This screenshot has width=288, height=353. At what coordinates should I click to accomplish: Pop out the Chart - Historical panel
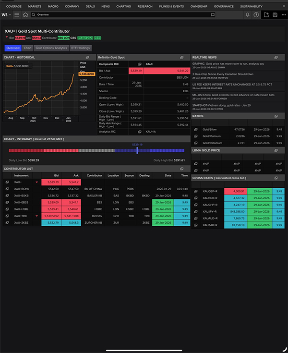(81, 57)
